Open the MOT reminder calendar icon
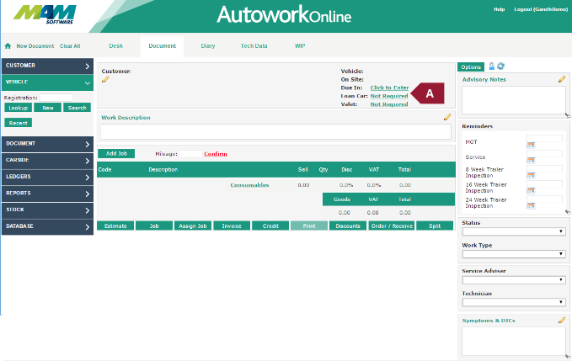 click(531, 145)
